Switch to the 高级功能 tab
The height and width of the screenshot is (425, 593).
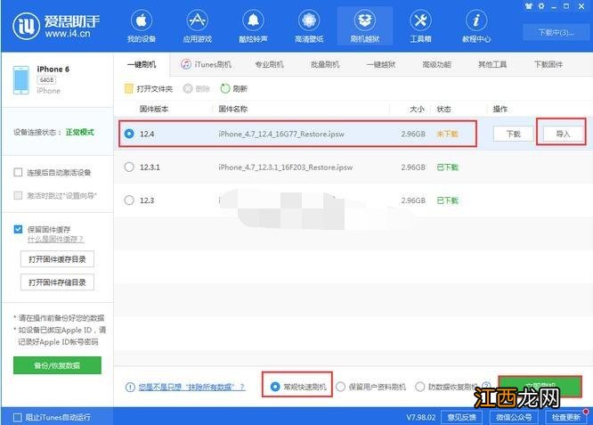(x=436, y=65)
